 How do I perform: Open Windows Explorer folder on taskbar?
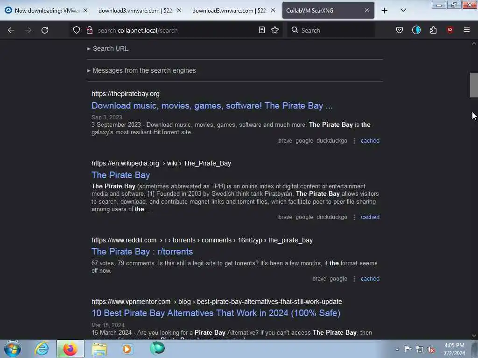coord(99,349)
